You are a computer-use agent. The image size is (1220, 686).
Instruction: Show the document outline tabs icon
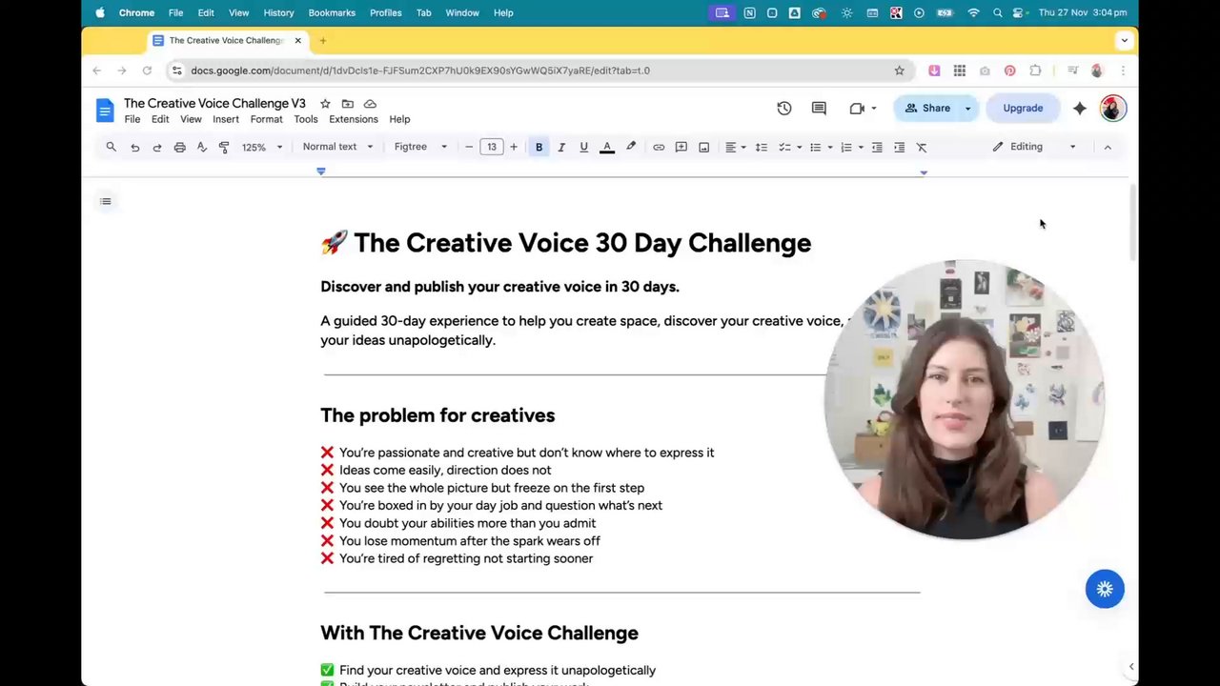pyautogui.click(x=106, y=201)
